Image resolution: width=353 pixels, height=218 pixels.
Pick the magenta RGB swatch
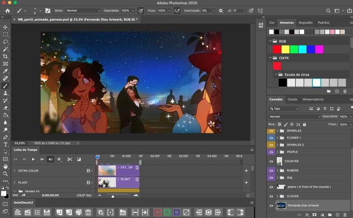(319, 49)
